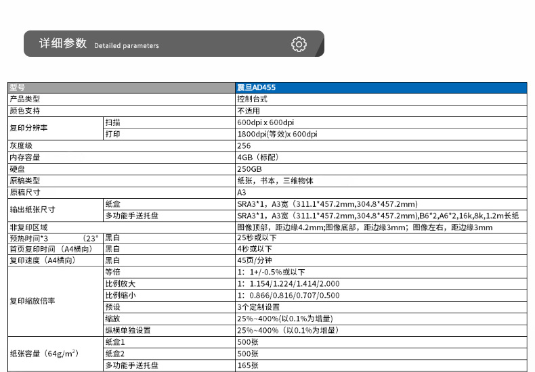
Task: Click the 3个定制设置 preset value
Action: click(259, 306)
